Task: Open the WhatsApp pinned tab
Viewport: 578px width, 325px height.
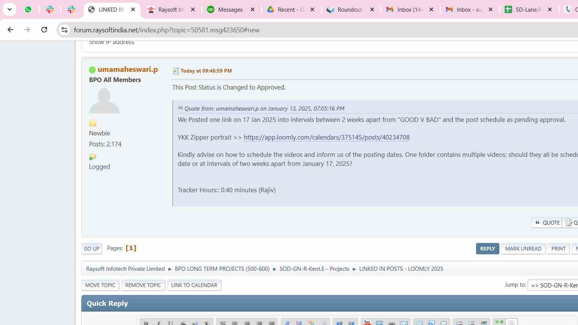Action: pyautogui.click(x=28, y=10)
